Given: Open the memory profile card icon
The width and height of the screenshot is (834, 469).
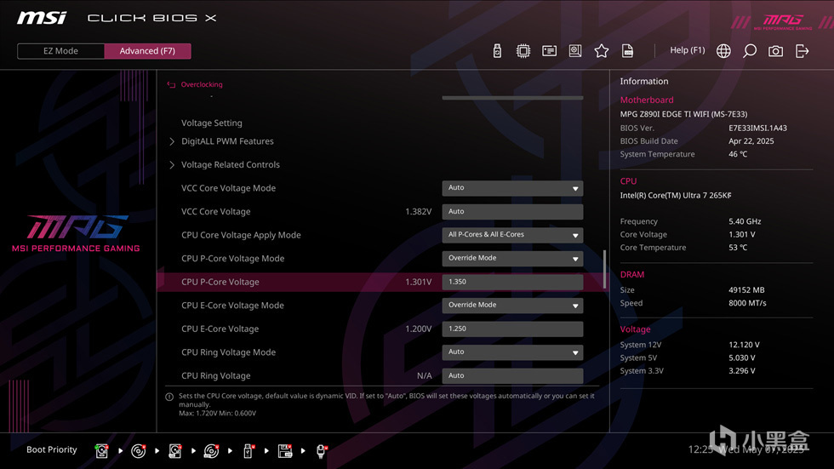Looking at the screenshot, I should tap(549, 51).
